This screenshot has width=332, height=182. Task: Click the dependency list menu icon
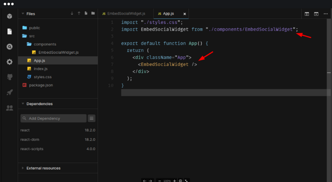point(91,118)
